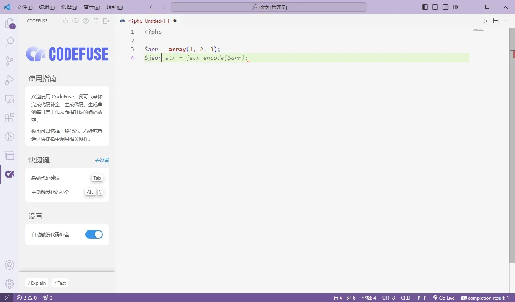
Task: Open the 转到(G) menu
Action: tap(114, 7)
